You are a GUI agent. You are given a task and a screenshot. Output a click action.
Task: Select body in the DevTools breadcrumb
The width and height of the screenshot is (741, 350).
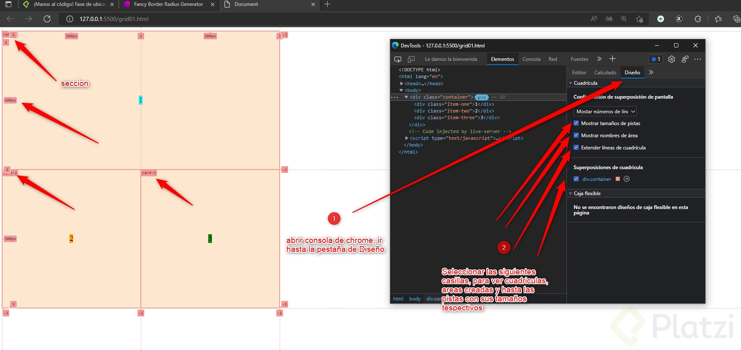tap(415, 299)
